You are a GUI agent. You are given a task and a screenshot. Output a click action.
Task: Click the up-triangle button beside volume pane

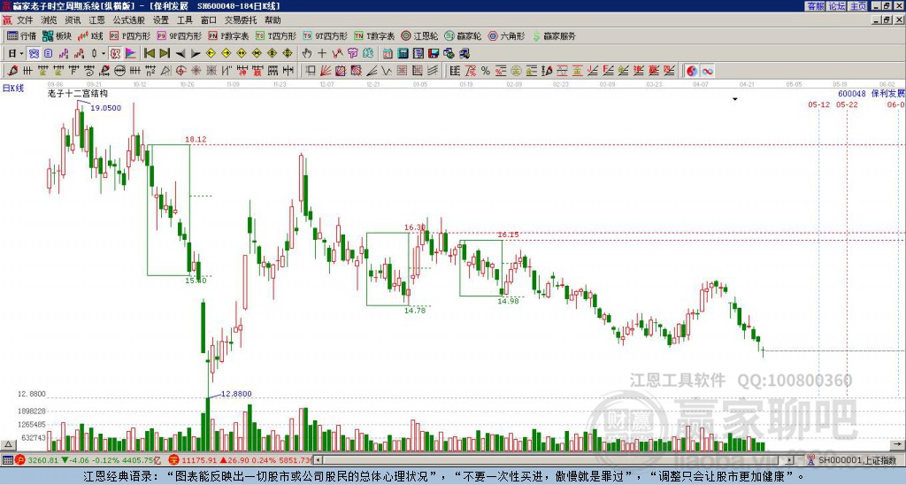click(x=7, y=444)
